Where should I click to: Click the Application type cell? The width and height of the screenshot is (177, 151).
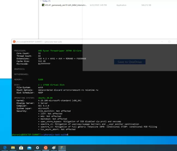(x=121, y=5)
